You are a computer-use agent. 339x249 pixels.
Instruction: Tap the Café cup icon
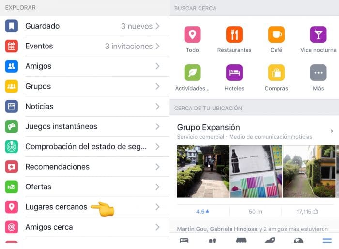pos(277,34)
